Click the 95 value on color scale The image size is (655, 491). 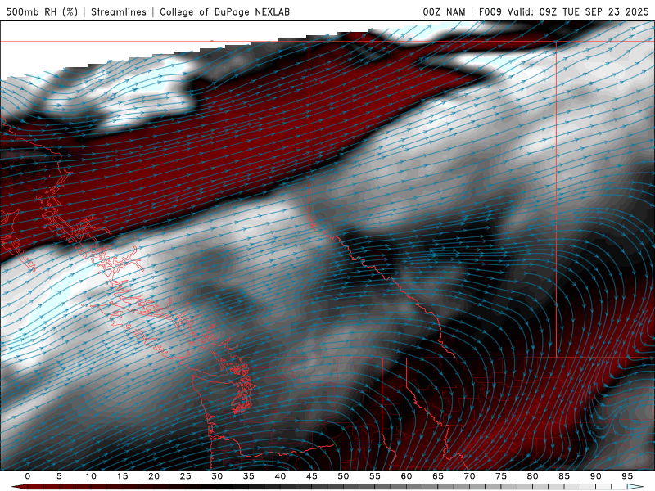tap(627, 476)
